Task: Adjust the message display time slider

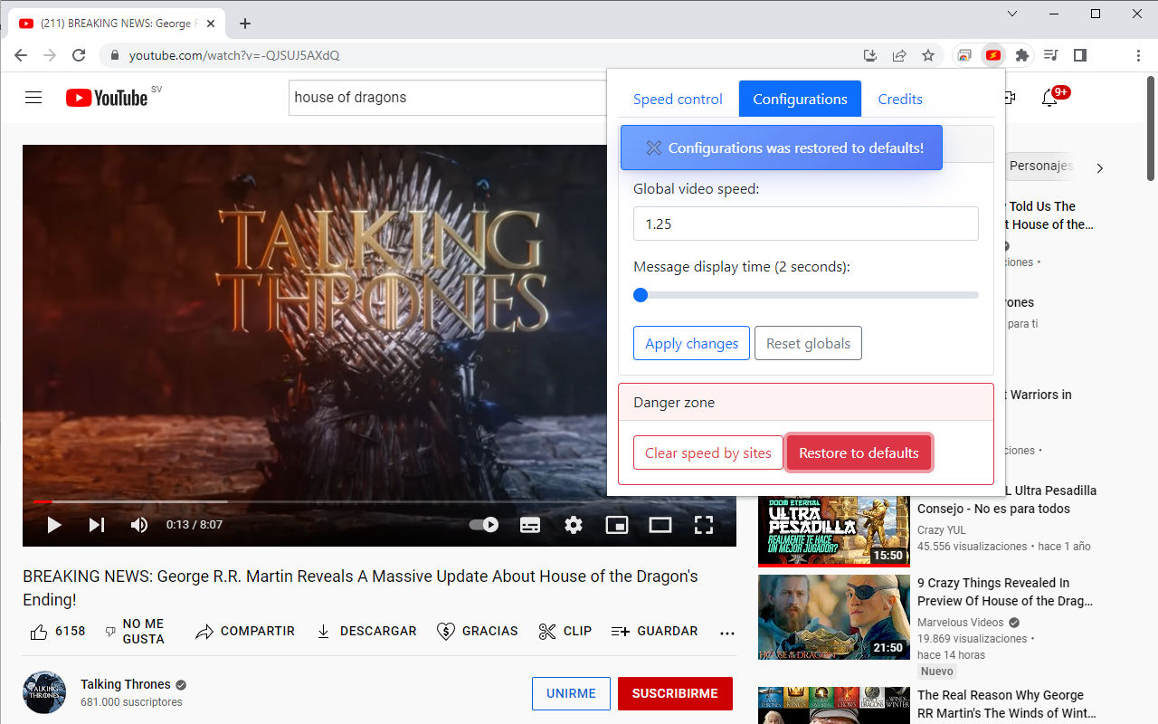Action: pos(806,295)
